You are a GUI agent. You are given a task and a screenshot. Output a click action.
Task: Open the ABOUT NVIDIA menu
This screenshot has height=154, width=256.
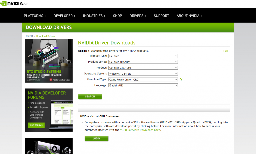click(189, 16)
